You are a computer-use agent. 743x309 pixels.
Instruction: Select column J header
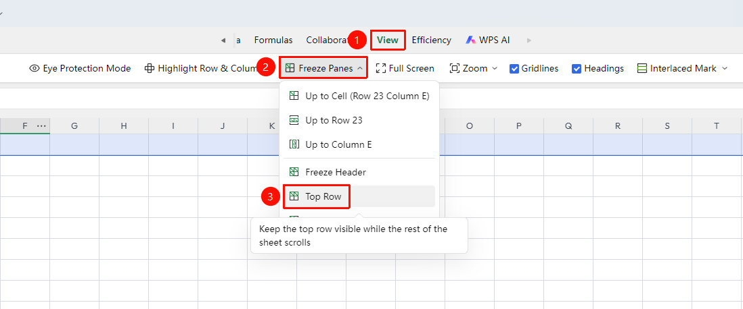pyautogui.click(x=223, y=126)
